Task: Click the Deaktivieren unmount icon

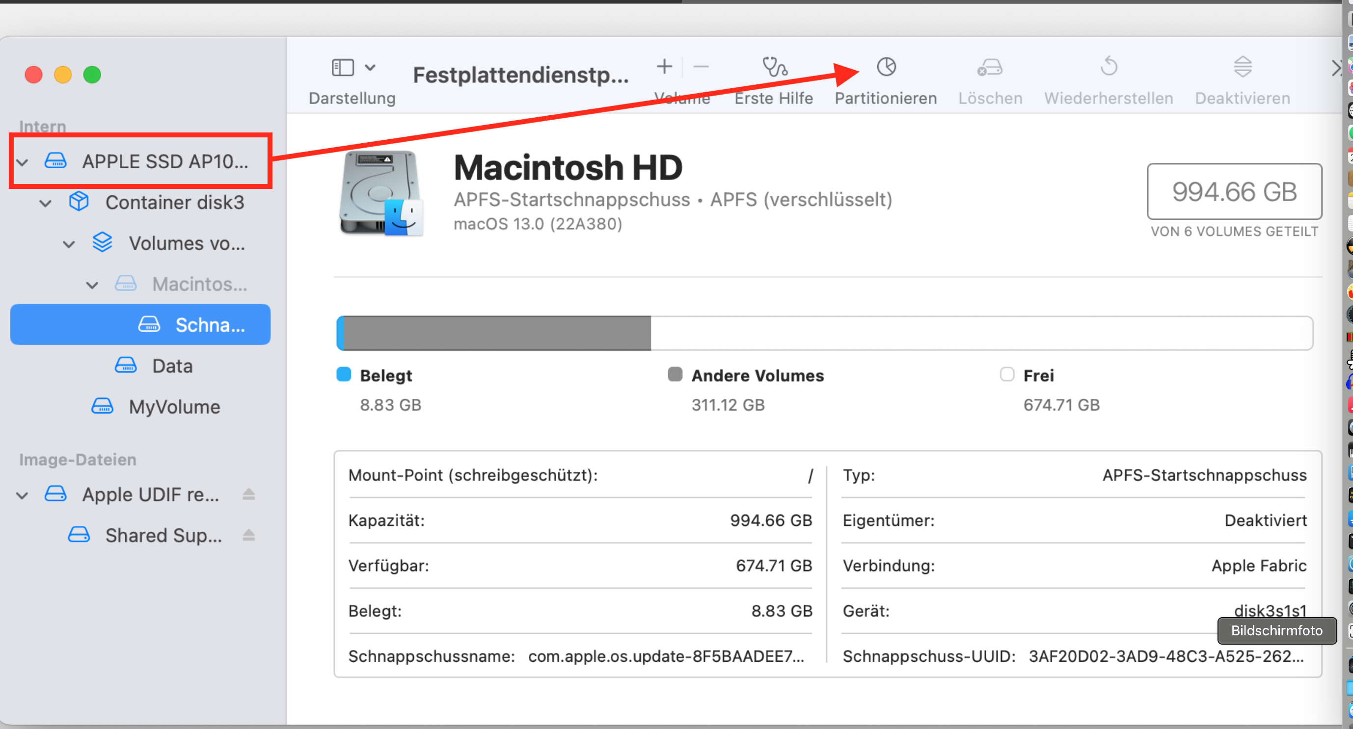Action: [1242, 67]
